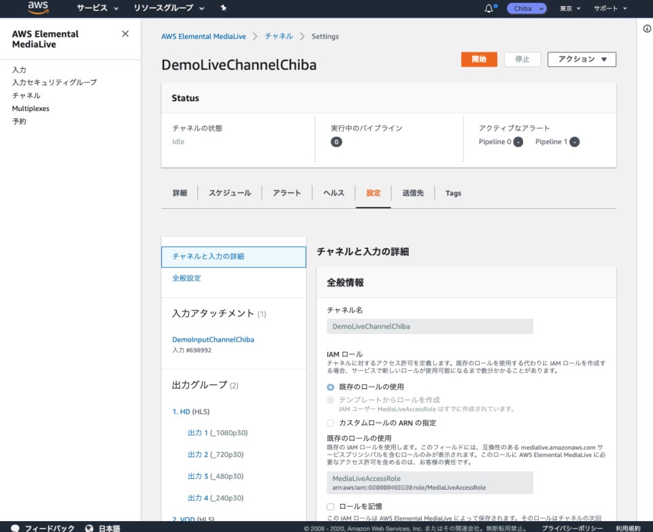This screenshot has height=532, width=653.
Task: Select 出力 3 (_480p30)
Action: (x=216, y=476)
